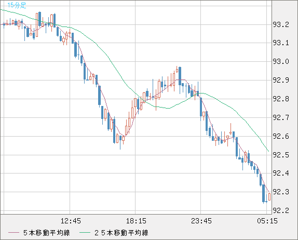This screenshot has width=298, height=240.
Task: Click the 92.9 price axis label
Action: coord(281,80)
